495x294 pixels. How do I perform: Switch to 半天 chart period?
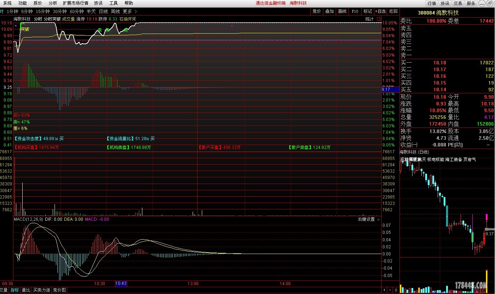coord(91,11)
